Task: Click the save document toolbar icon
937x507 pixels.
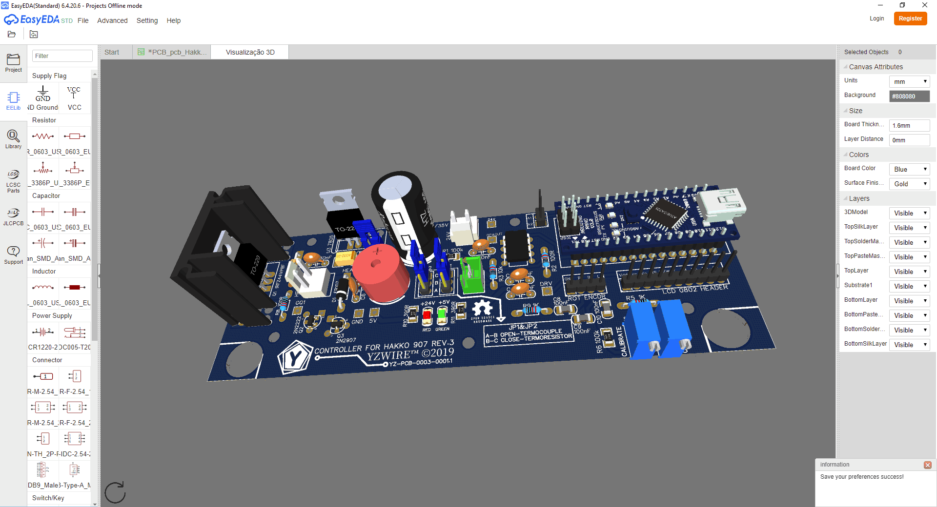Action: tap(34, 34)
